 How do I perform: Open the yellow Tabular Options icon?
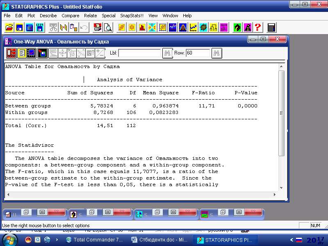click(x=22, y=53)
